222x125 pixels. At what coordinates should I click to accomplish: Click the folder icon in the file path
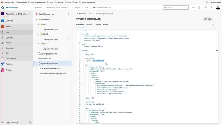pyautogui.click(x=90, y=14)
